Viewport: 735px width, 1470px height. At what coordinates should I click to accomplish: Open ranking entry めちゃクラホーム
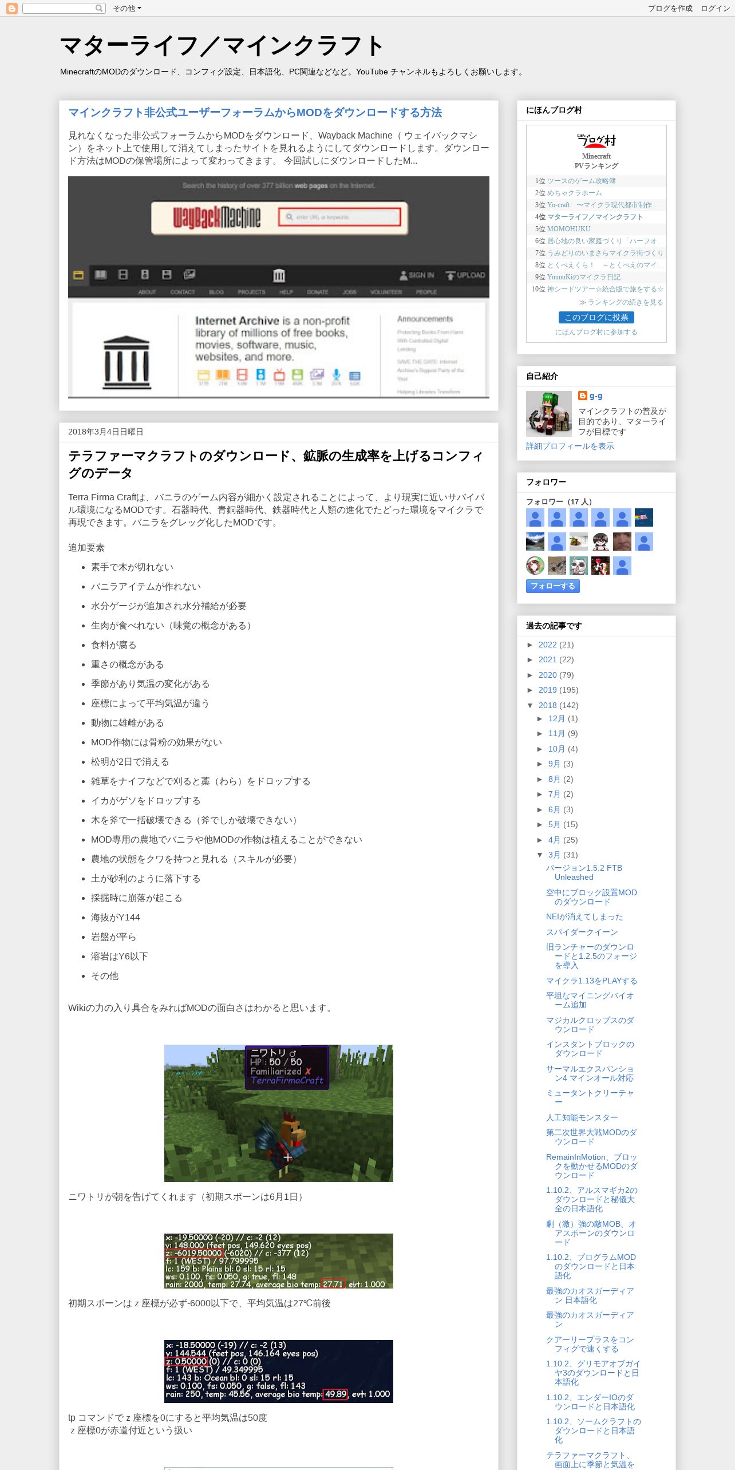click(x=574, y=193)
